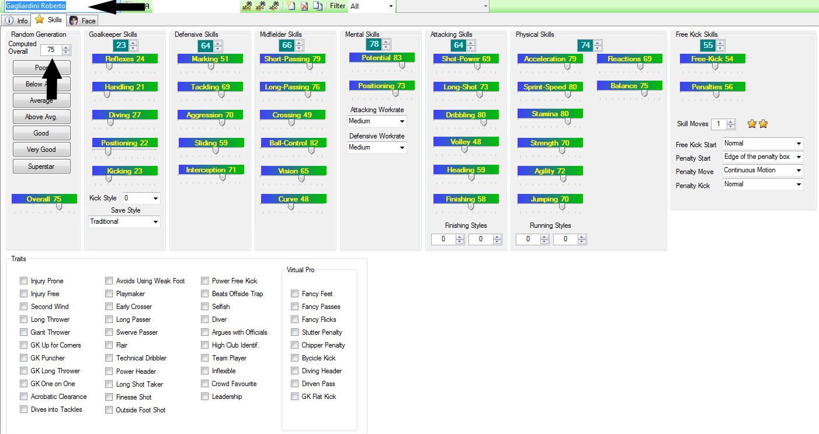This screenshot has height=434, width=819.
Task: Open the Face tab
Action: (82, 20)
